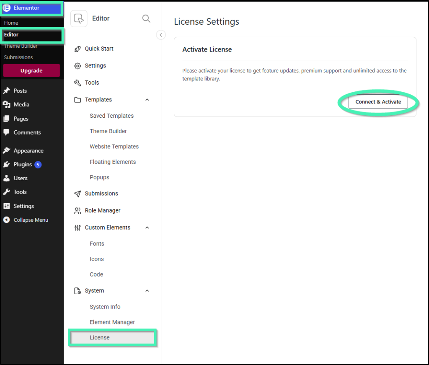This screenshot has width=429, height=365.
Task: Click the Users label in WordPress menu
Action: pyautogui.click(x=21, y=178)
